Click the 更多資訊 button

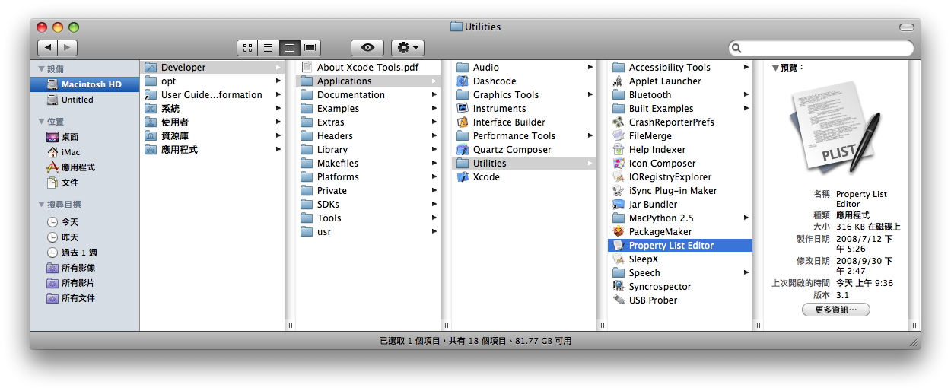click(x=835, y=310)
